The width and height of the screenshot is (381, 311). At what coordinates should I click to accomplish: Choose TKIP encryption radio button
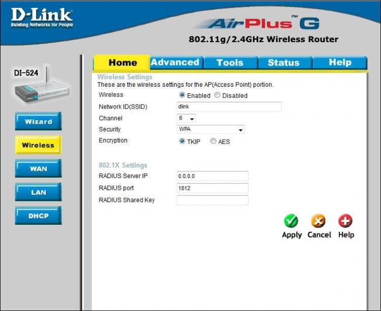pyautogui.click(x=182, y=142)
